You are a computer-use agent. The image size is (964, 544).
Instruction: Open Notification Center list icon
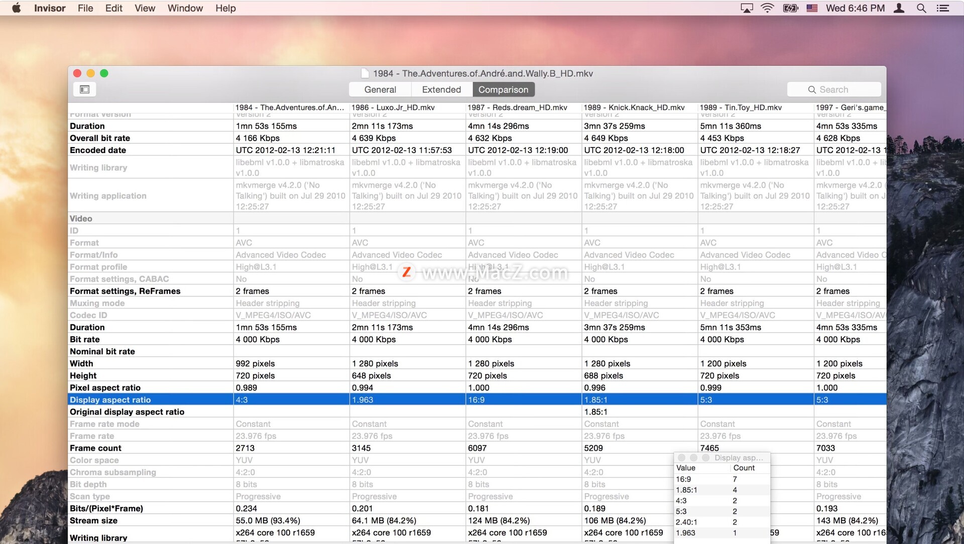pos(943,8)
